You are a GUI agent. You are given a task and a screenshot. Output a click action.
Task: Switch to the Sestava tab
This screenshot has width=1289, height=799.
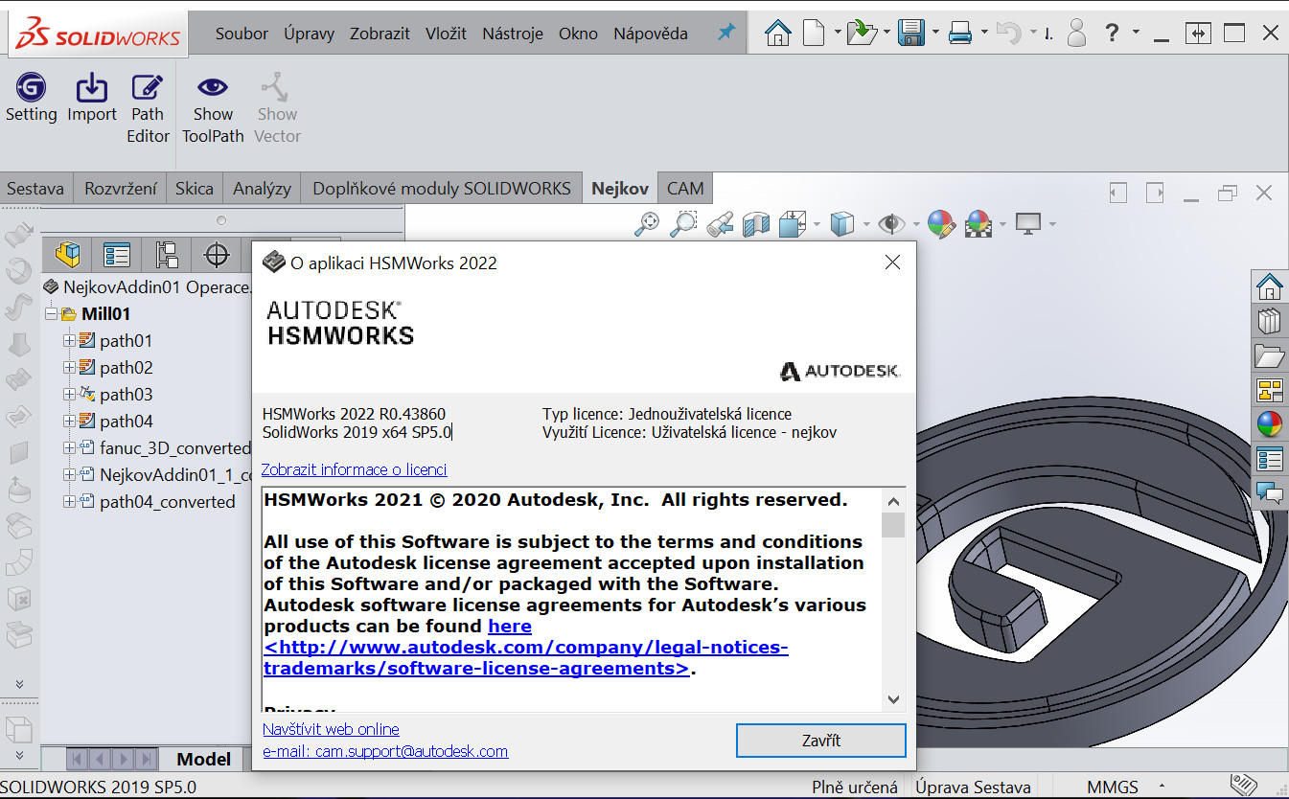click(35, 188)
